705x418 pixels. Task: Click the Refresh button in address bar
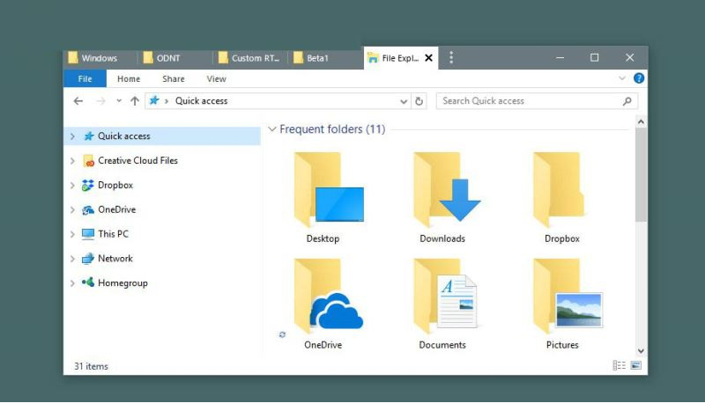click(419, 101)
